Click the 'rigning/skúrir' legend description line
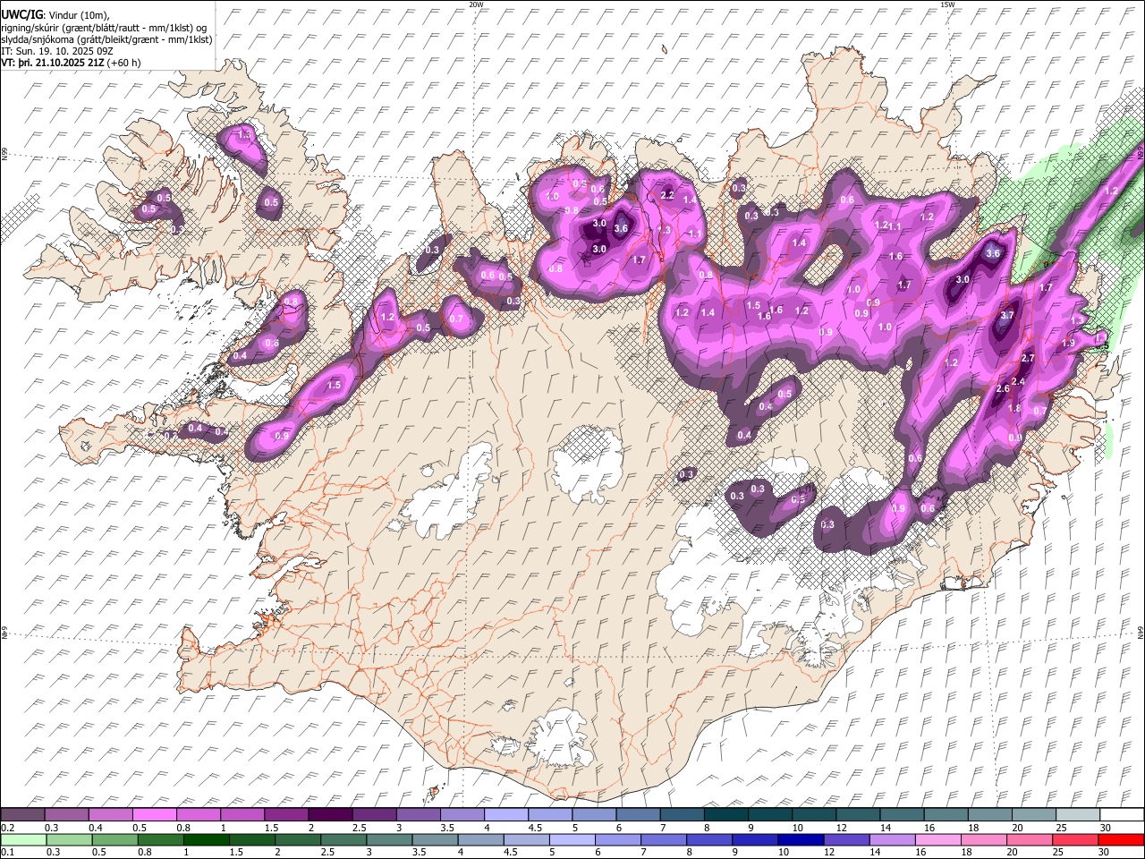Viewport: 1145px width, 859px height. pyautogui.click(x=104, y=27)
